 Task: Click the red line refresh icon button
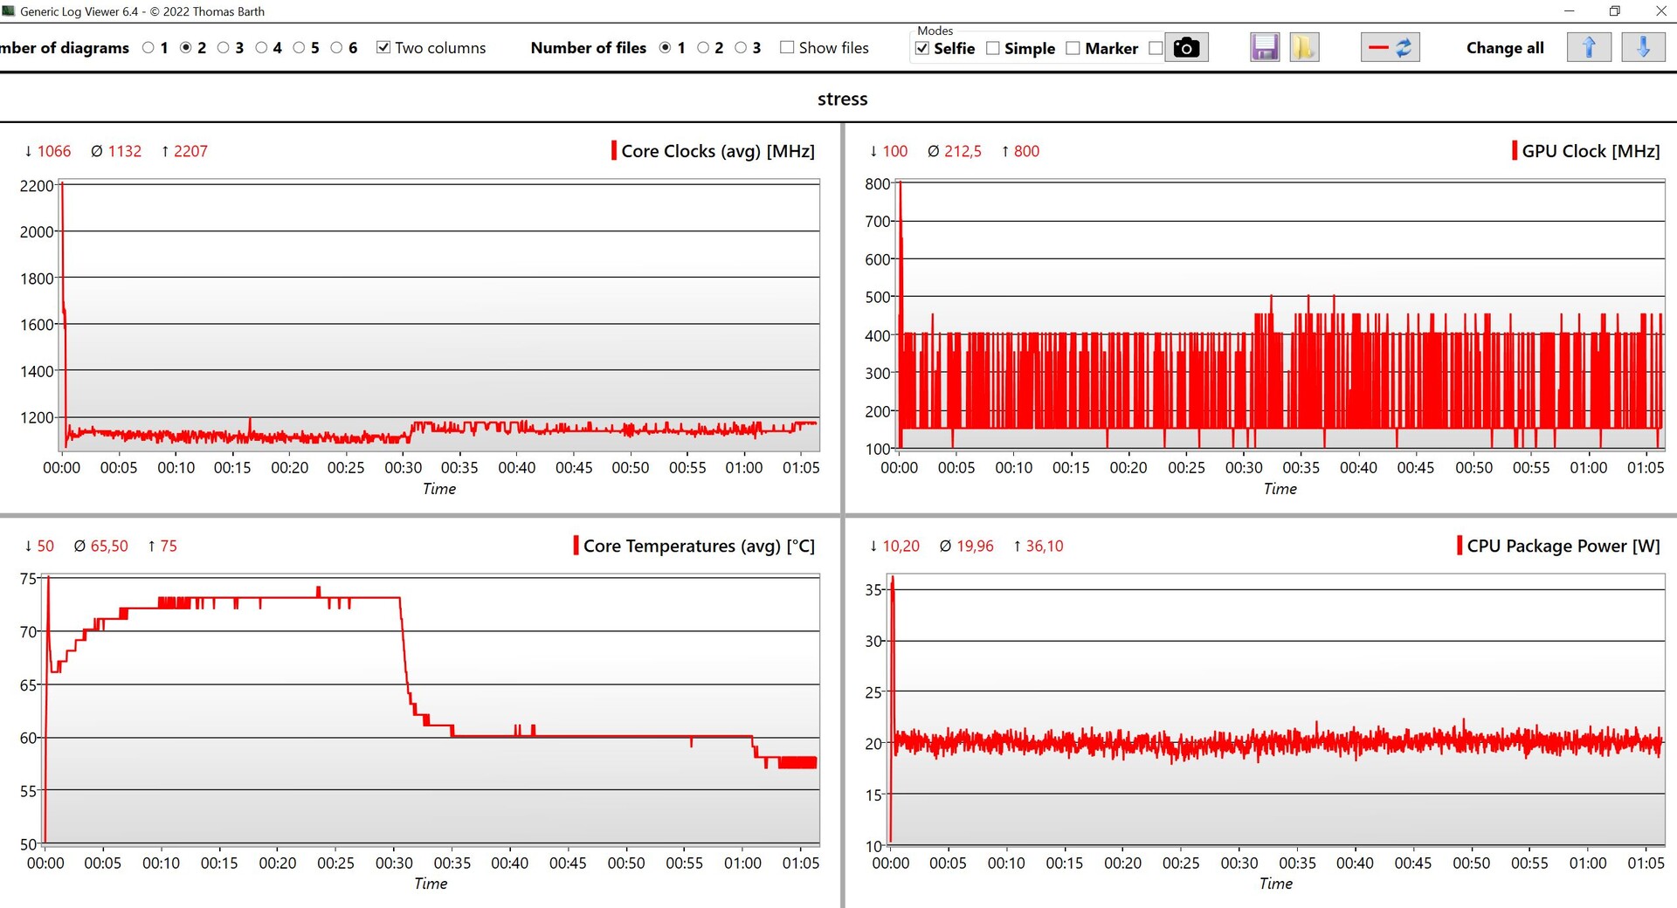[1390, 48]
